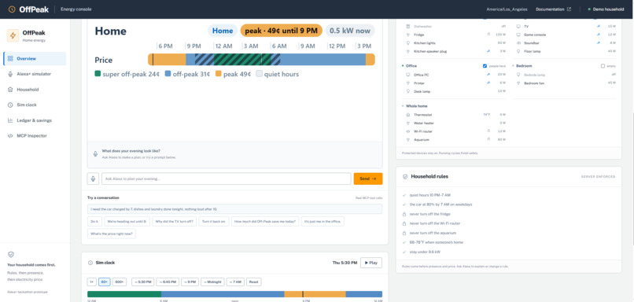Screen dimensions: 634x302
Task: Click the 0.5 kW now badge
Action: tap(350, 31)
